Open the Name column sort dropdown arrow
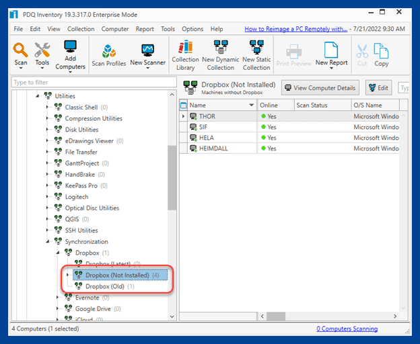 point(251,105)
